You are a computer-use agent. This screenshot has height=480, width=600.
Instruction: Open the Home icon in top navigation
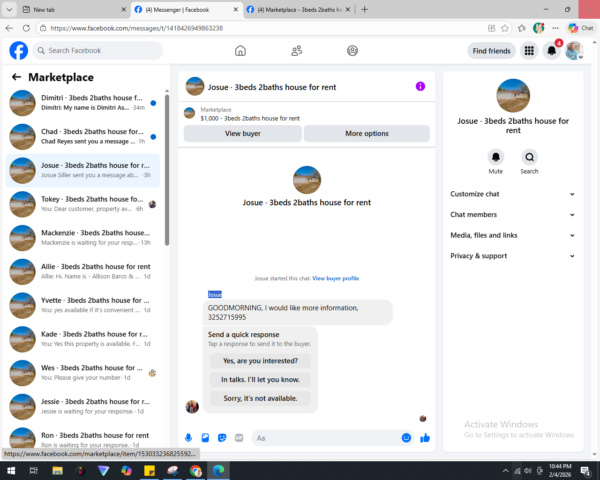[240, 51]
